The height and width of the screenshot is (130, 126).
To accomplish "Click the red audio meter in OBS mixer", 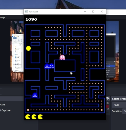I will pos(107,107).
